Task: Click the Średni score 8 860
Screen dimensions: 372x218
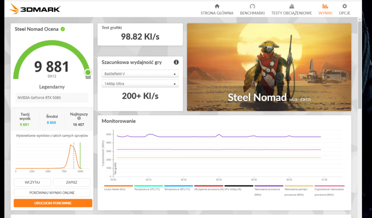Action: tap(51, 123)
